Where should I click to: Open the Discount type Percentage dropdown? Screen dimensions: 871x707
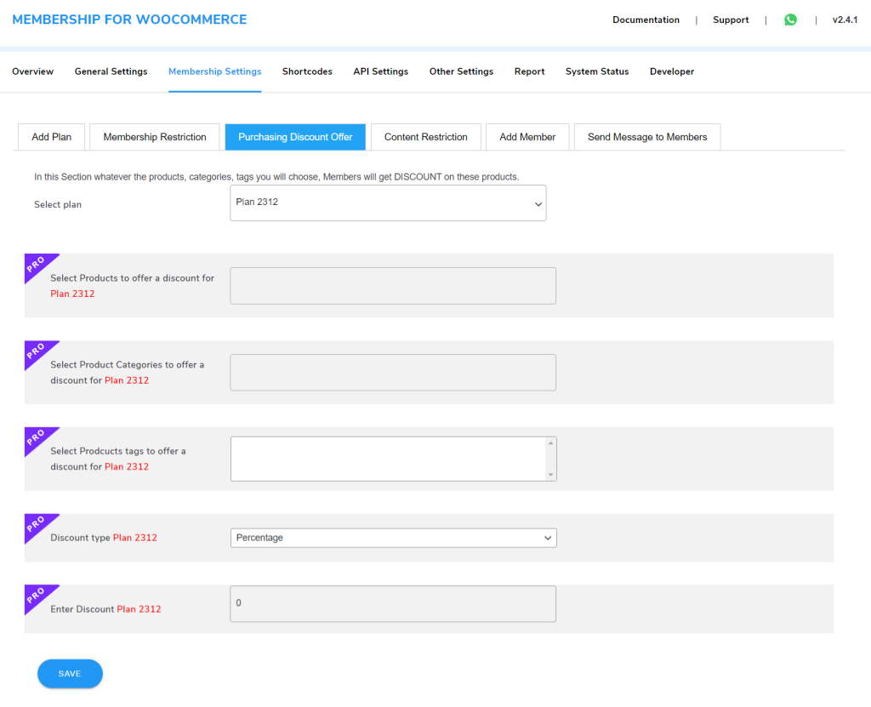(x=393, y=538)
